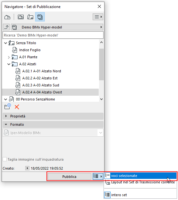This screenshot has width=178, height=200.
Task: Close the Navigatore window
Action: click(x=99, y=6)
